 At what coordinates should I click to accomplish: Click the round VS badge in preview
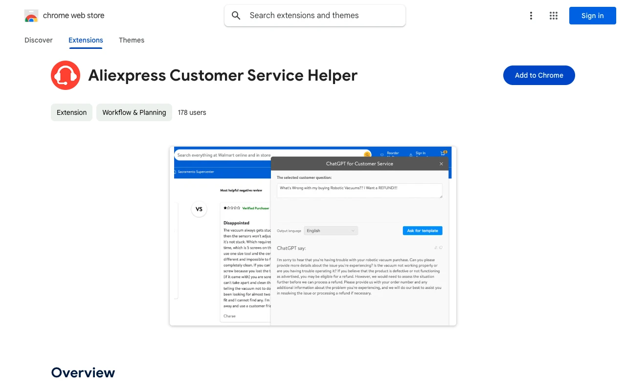(199, 209)
